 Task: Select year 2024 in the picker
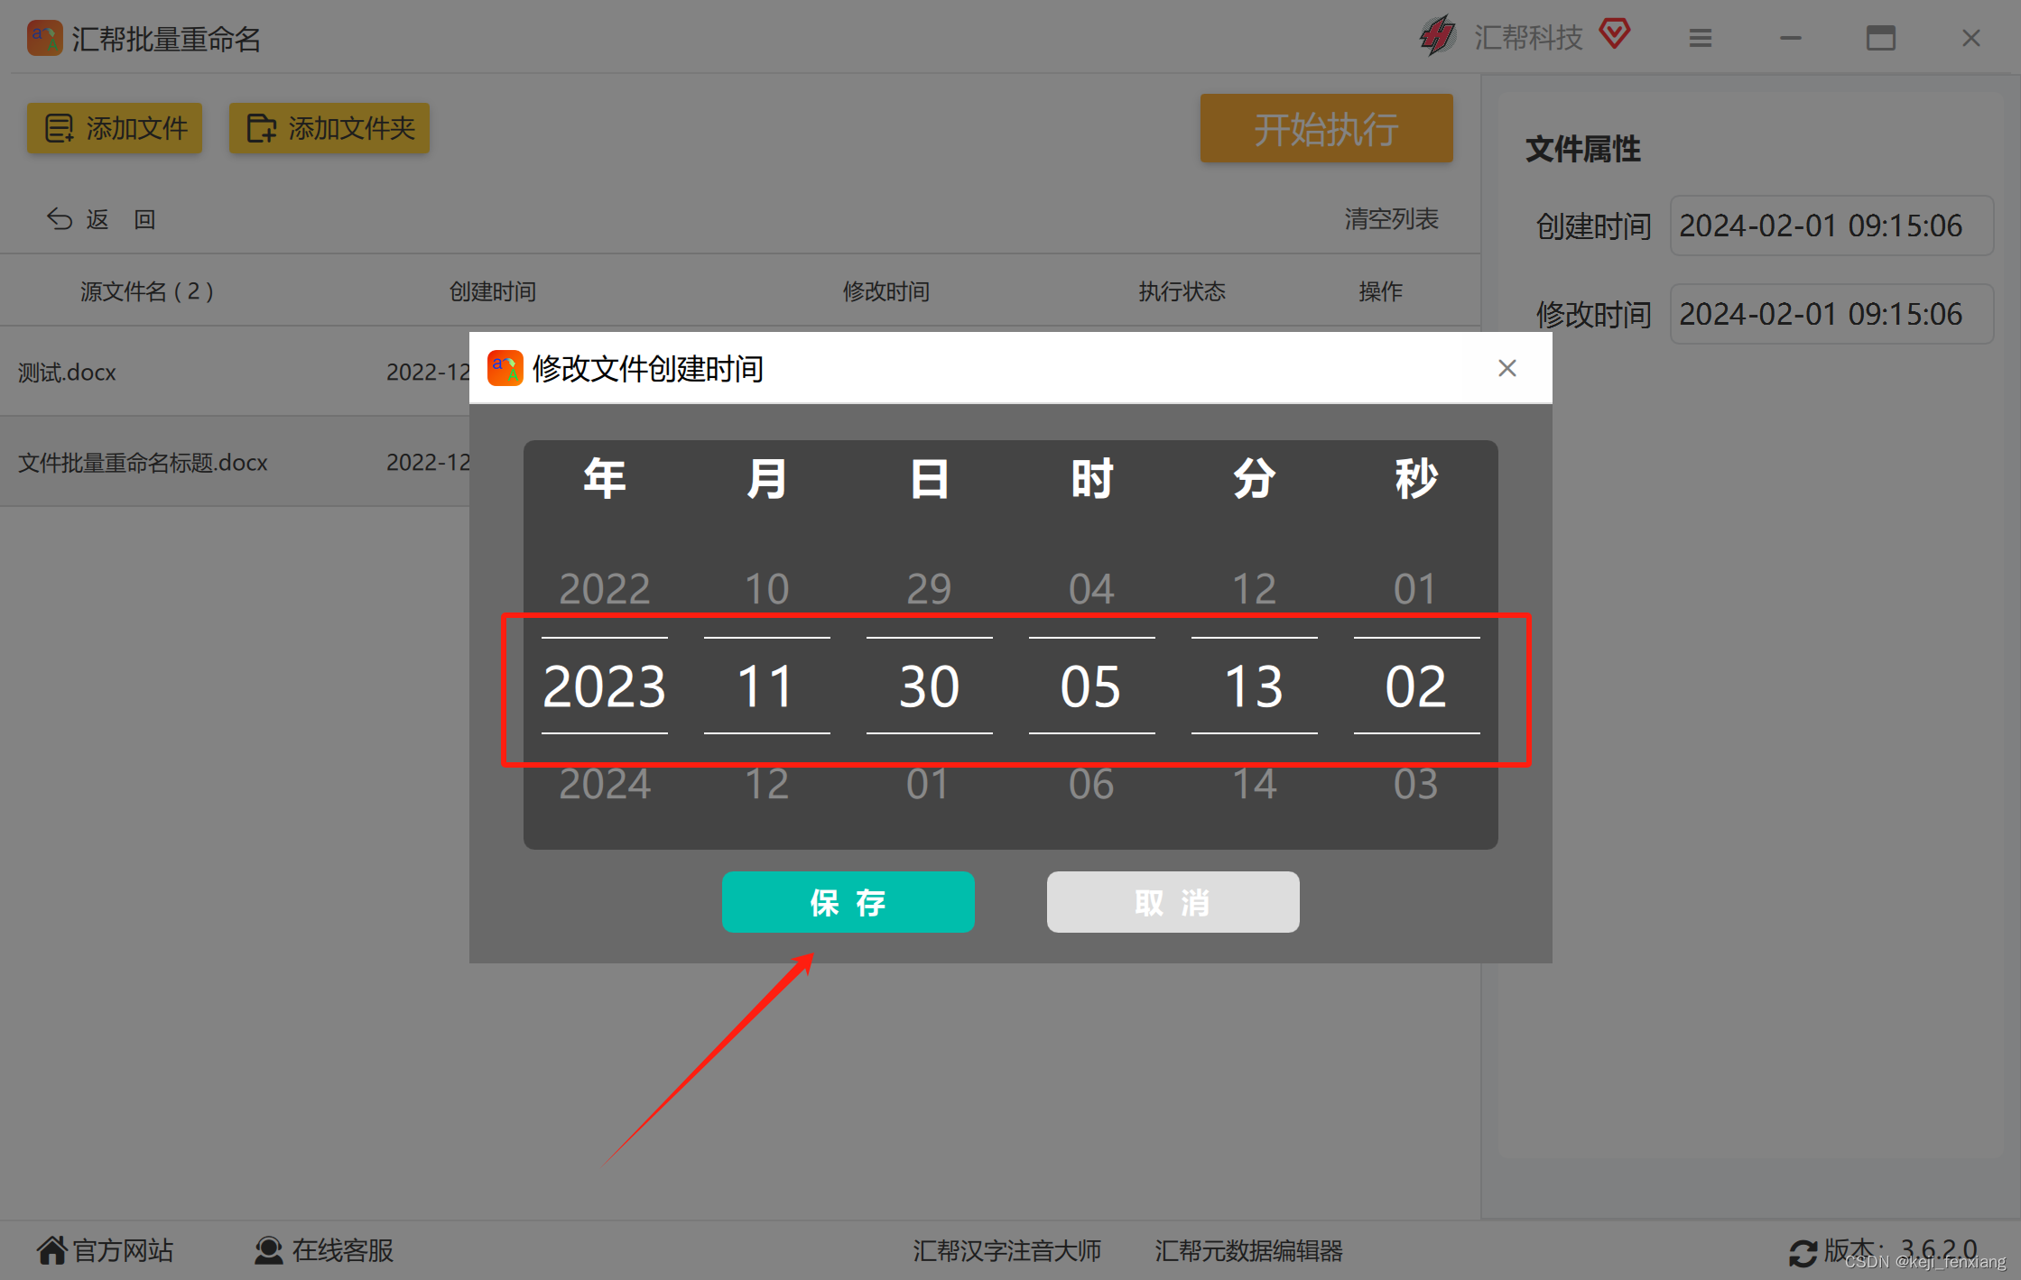[x=604, y=783]
